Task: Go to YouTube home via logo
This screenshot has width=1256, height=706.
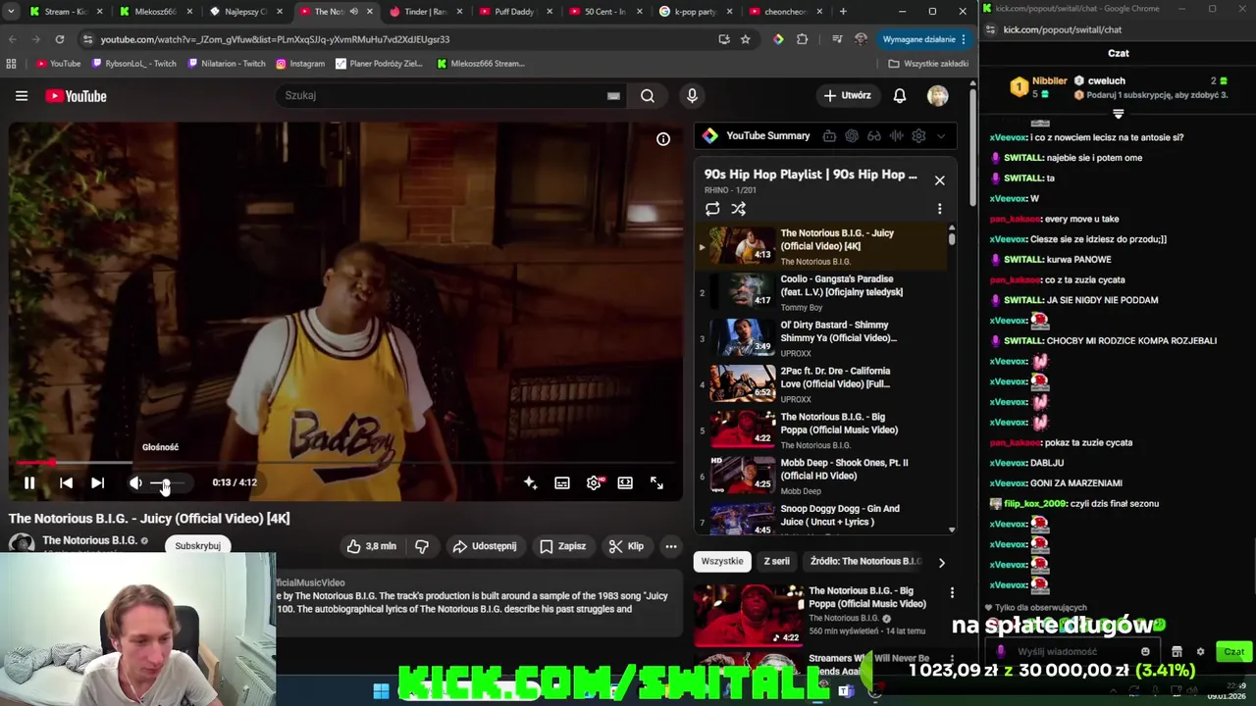Action: pos(76,96)
